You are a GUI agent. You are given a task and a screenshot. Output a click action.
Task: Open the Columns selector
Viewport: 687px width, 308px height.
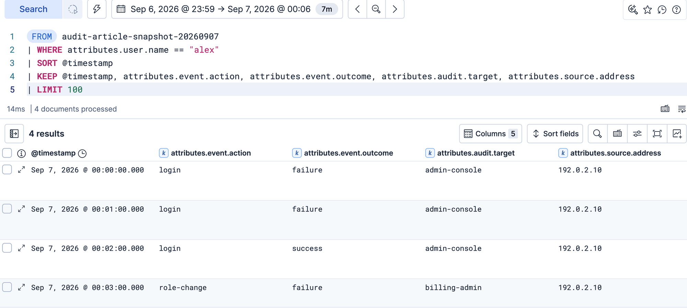point(491,134)
